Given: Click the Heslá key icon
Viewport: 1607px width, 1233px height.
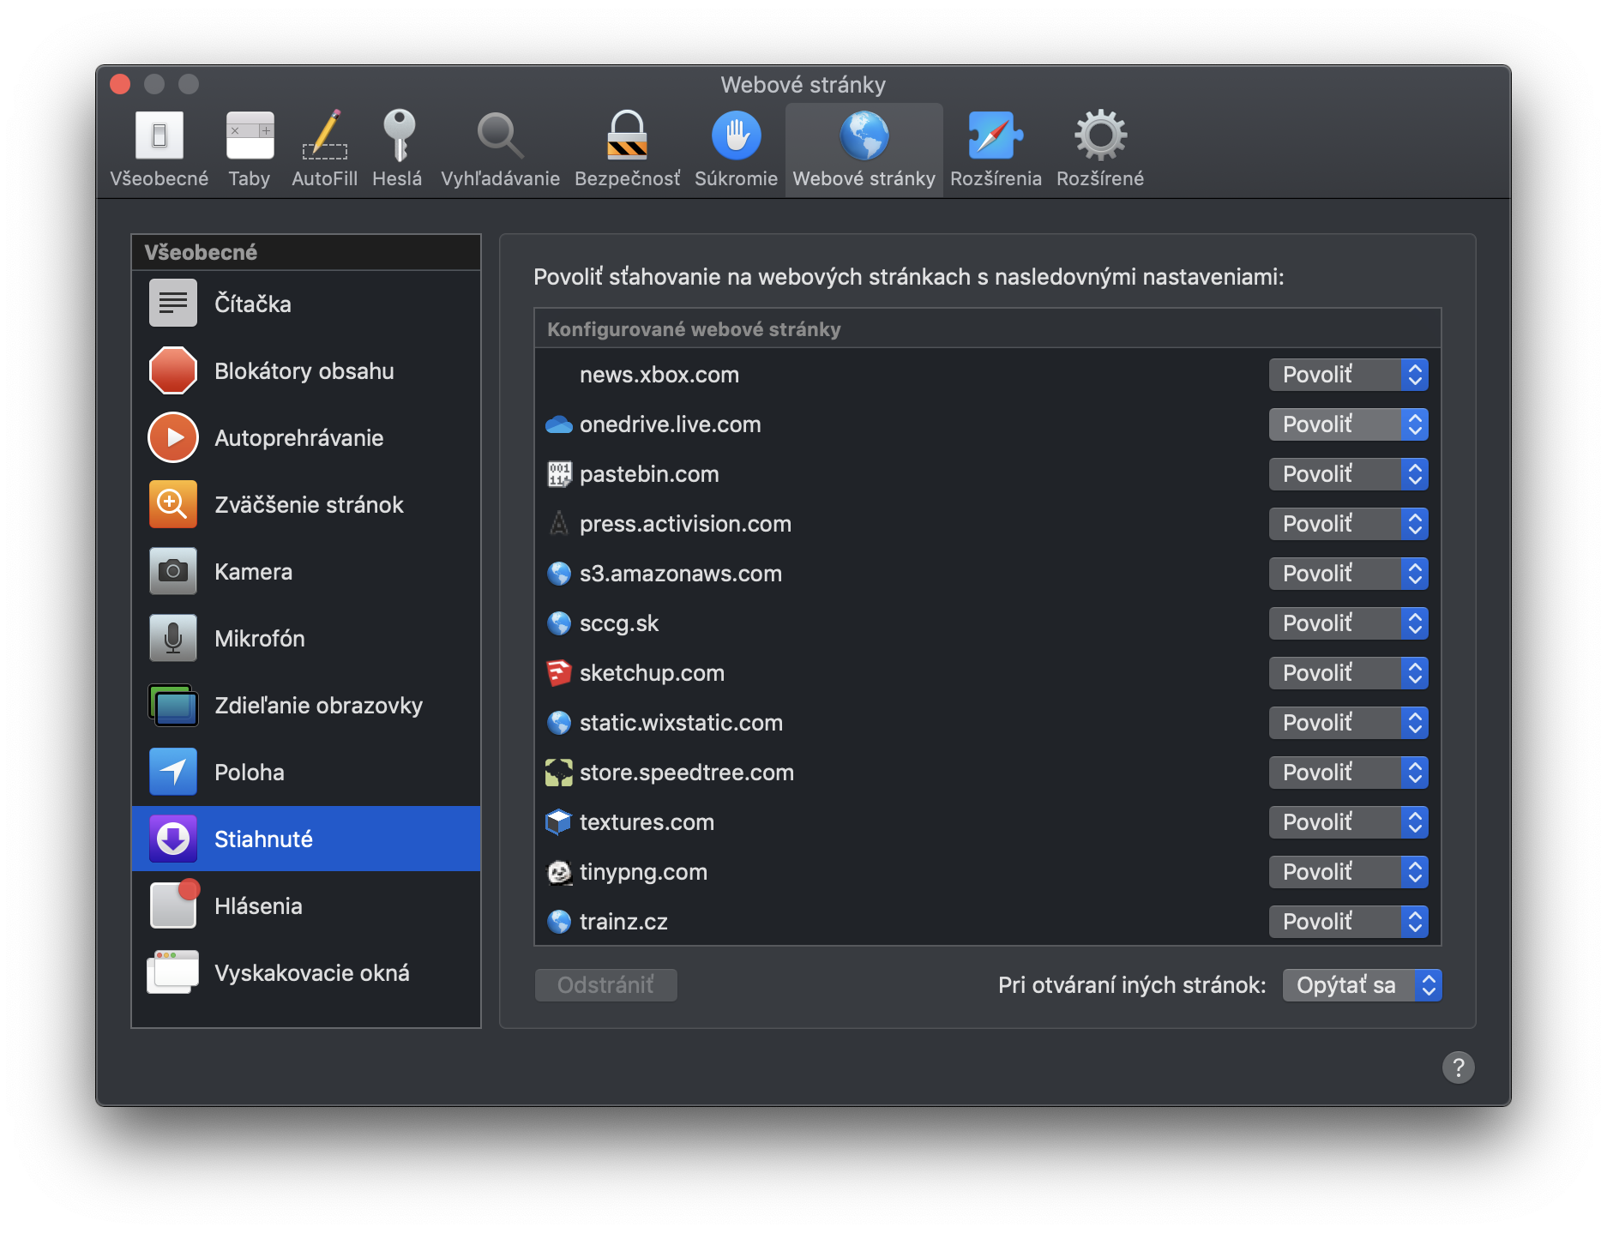Looking at the screenshot, I should click(x=398, y=137).
